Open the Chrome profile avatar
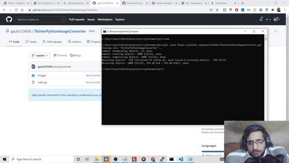Screen dimensions: 289x163 tap(279, 10)
